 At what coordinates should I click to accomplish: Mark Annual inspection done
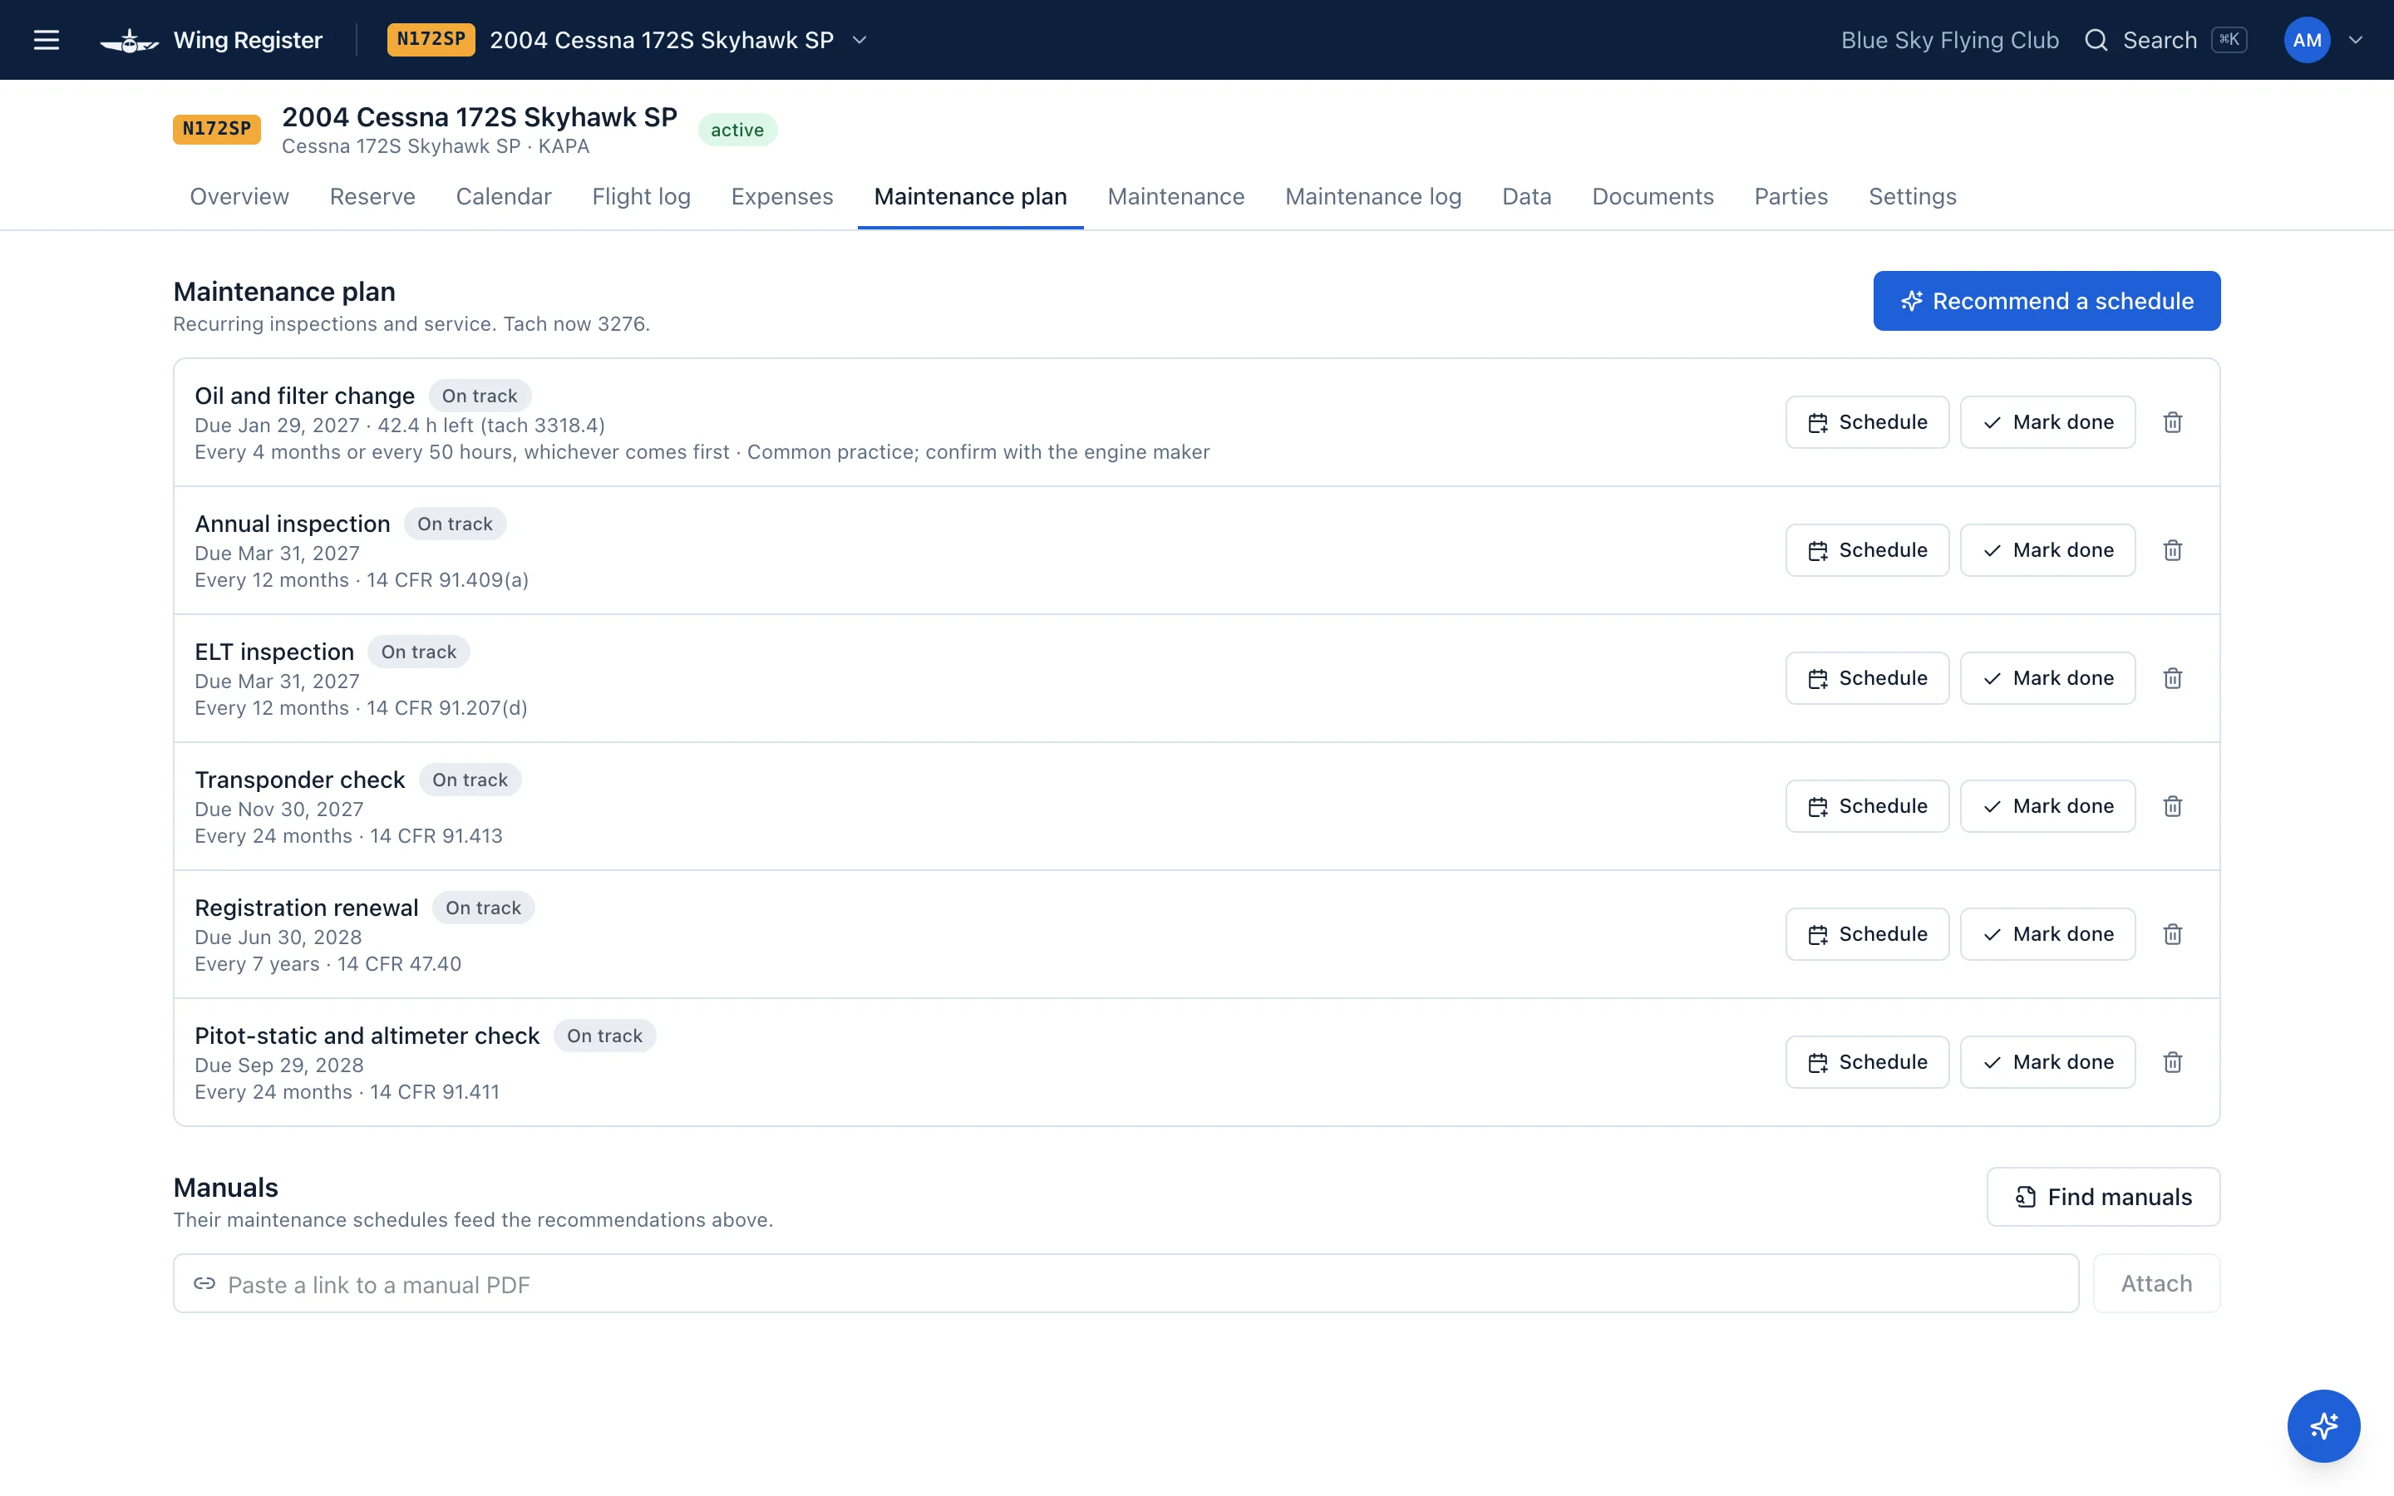pyautogui.click(x=2047, y=550)
